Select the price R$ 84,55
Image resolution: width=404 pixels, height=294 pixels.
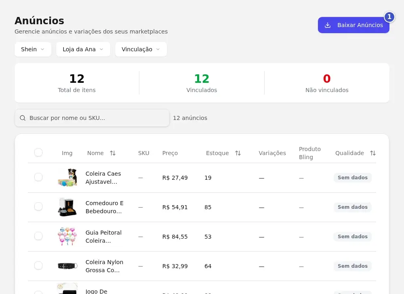tap(175, 237)
